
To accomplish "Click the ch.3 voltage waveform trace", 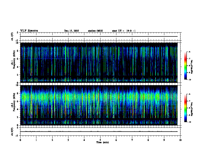I will (99, 132).
